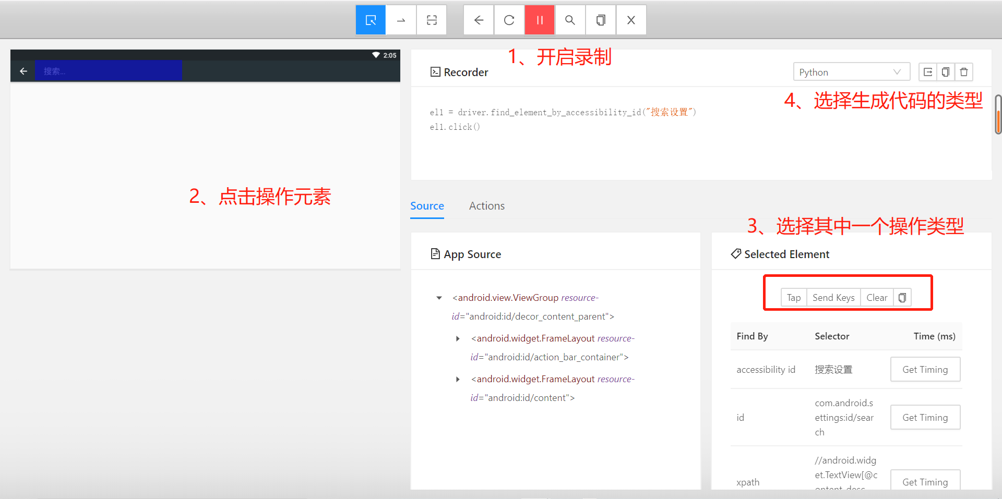Choose the Tap By Coordinates tool
The width and height of the screenshot is (1002, 499).
432,20
